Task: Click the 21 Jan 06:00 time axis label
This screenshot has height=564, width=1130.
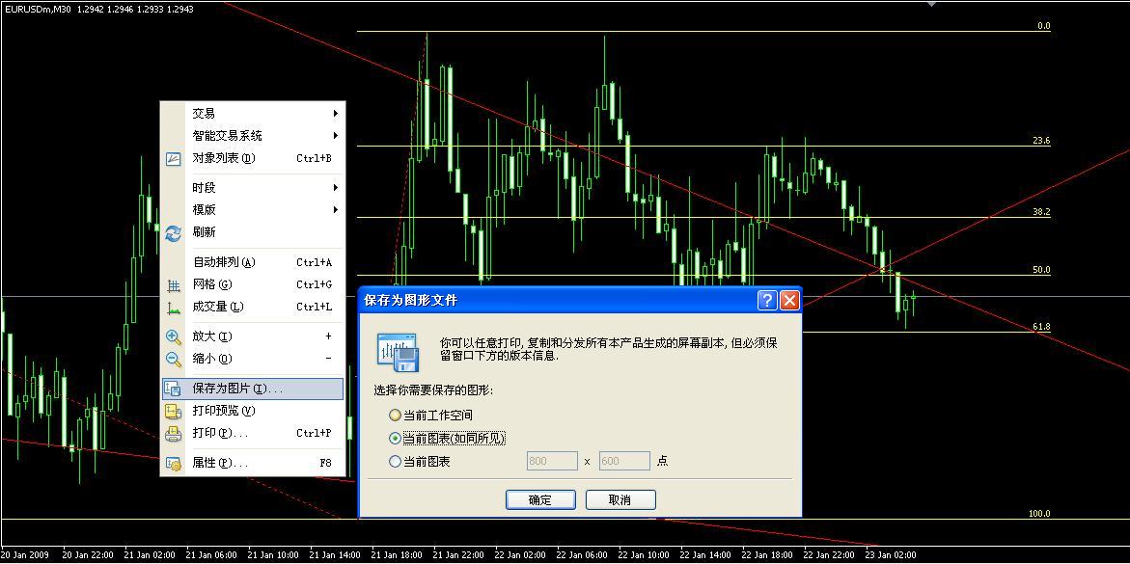Action: [x=212, y=555]
